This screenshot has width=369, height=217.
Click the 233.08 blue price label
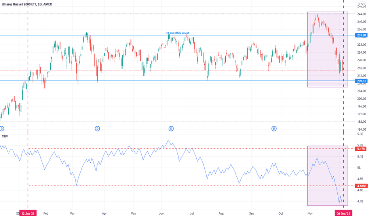(361, 36)
